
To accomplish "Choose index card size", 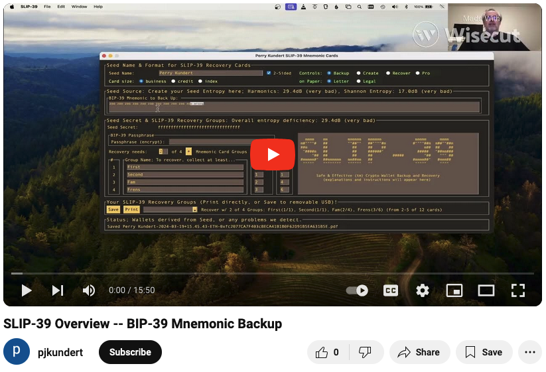I will [200, 81].
